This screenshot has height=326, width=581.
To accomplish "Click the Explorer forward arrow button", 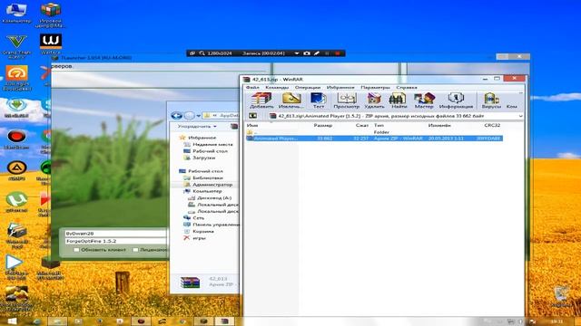I will (190, 116).
